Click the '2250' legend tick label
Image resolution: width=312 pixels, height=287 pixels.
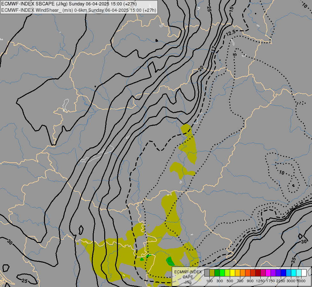point(281,281)
